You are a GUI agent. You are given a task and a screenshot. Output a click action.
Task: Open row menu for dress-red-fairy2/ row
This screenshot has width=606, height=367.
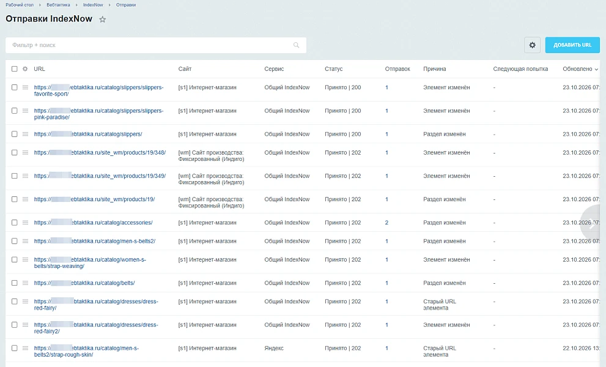(x=25, y=325)
